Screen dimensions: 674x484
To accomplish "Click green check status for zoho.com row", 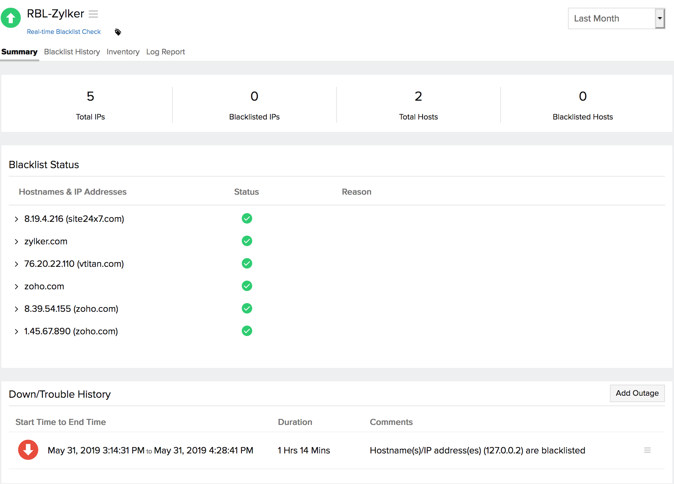I will [x=247, y=286].
